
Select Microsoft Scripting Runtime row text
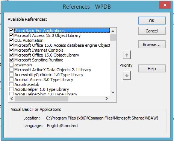(x=39, y=60)
